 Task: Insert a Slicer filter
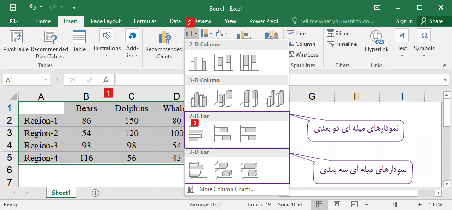(x=337, y=34)
